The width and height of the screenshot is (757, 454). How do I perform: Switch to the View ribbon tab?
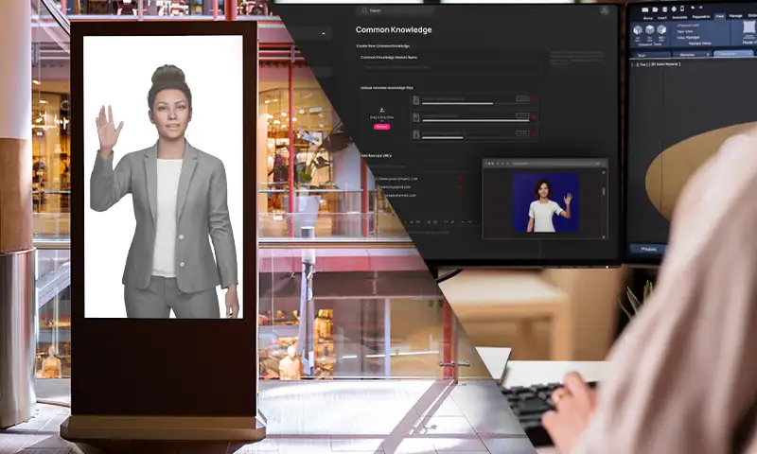tap(720, 16)
